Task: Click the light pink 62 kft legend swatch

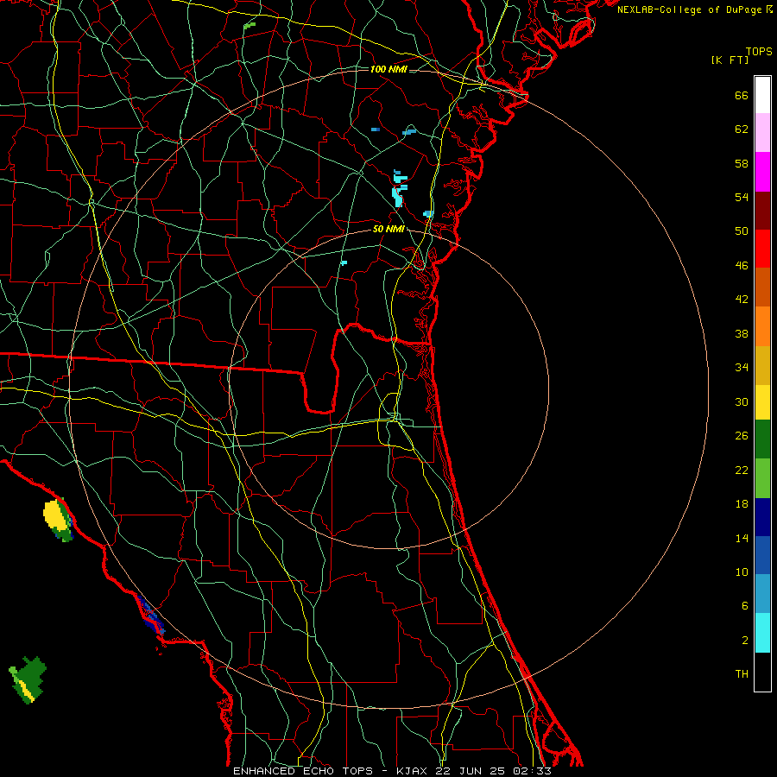Action: pyautogui.click(x=762, y=133)
